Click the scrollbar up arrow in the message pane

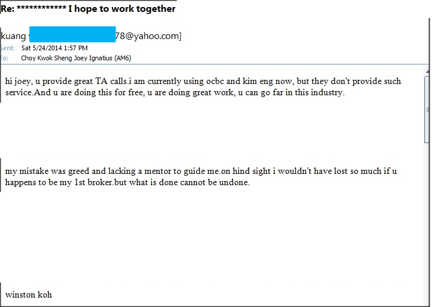coord(428,71)
